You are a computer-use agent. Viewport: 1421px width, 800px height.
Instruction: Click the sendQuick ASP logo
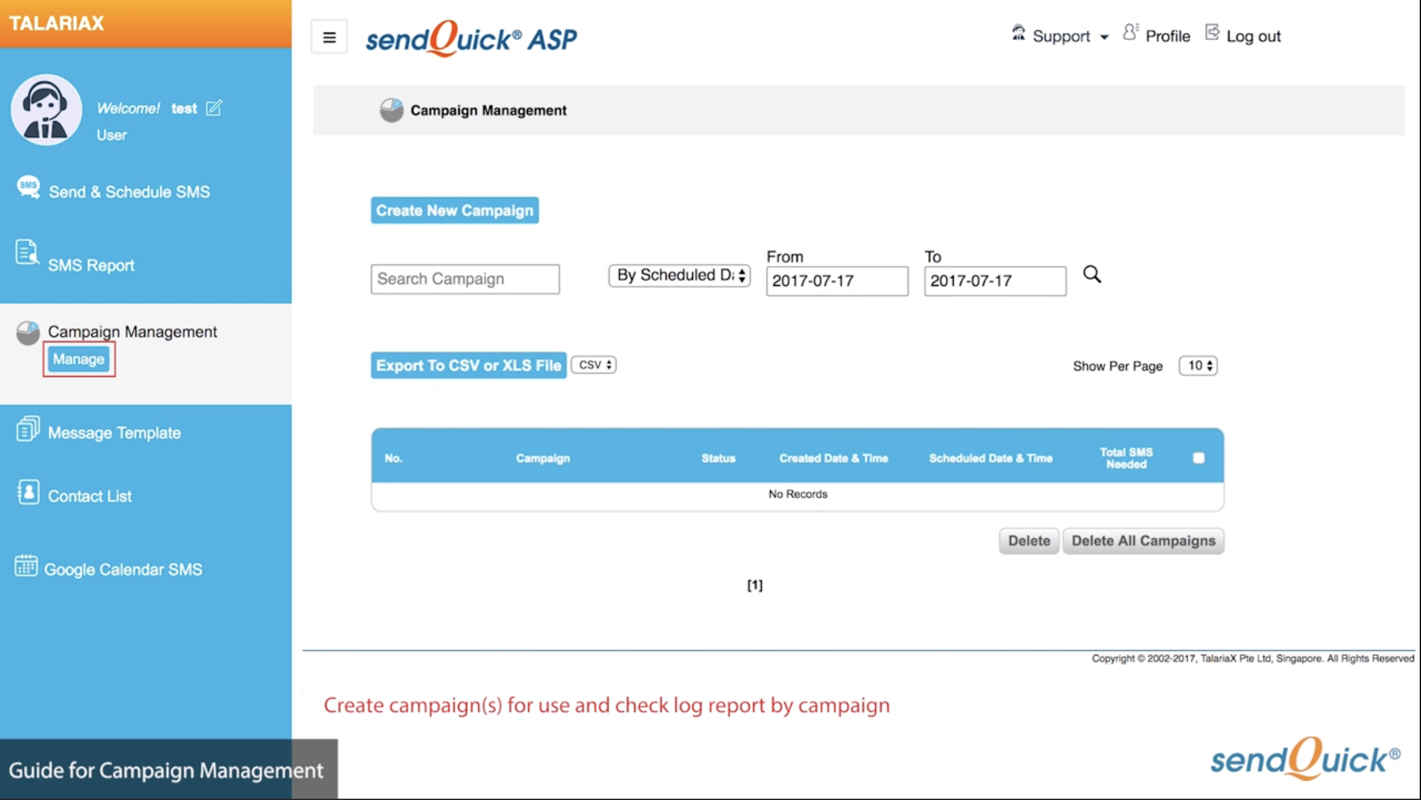[472, 38]
